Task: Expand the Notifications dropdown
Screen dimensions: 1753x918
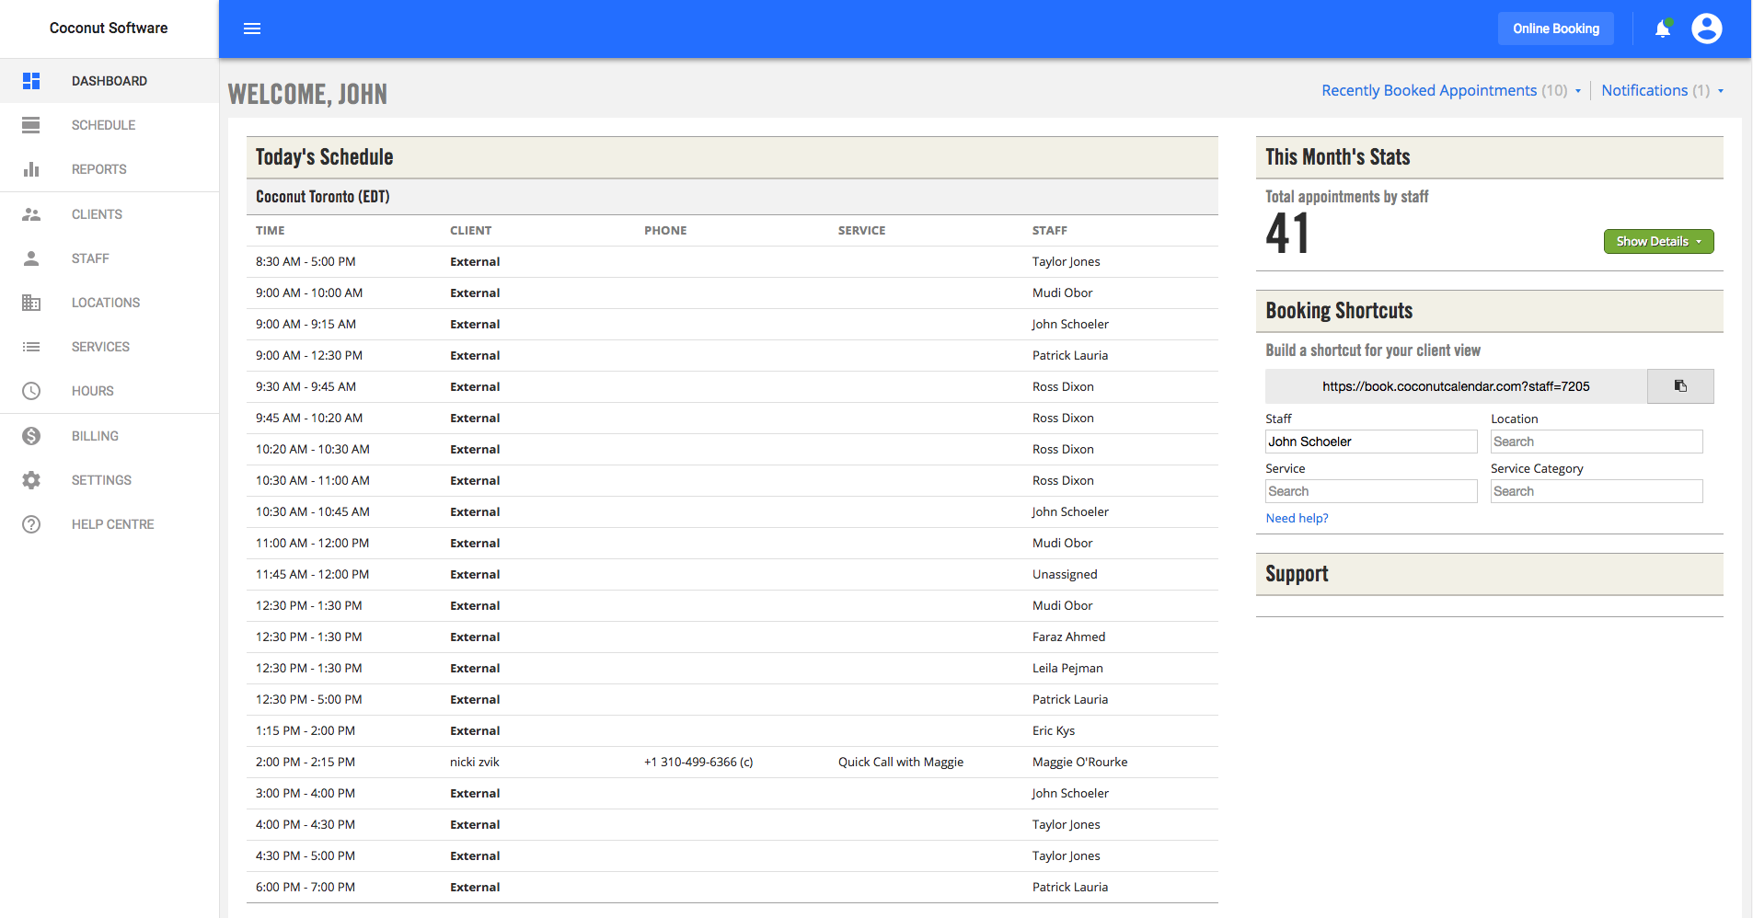Action: 1662,90
